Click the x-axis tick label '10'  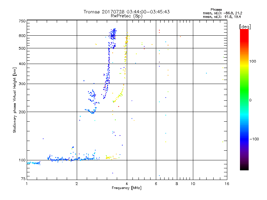tap(193, 184)
